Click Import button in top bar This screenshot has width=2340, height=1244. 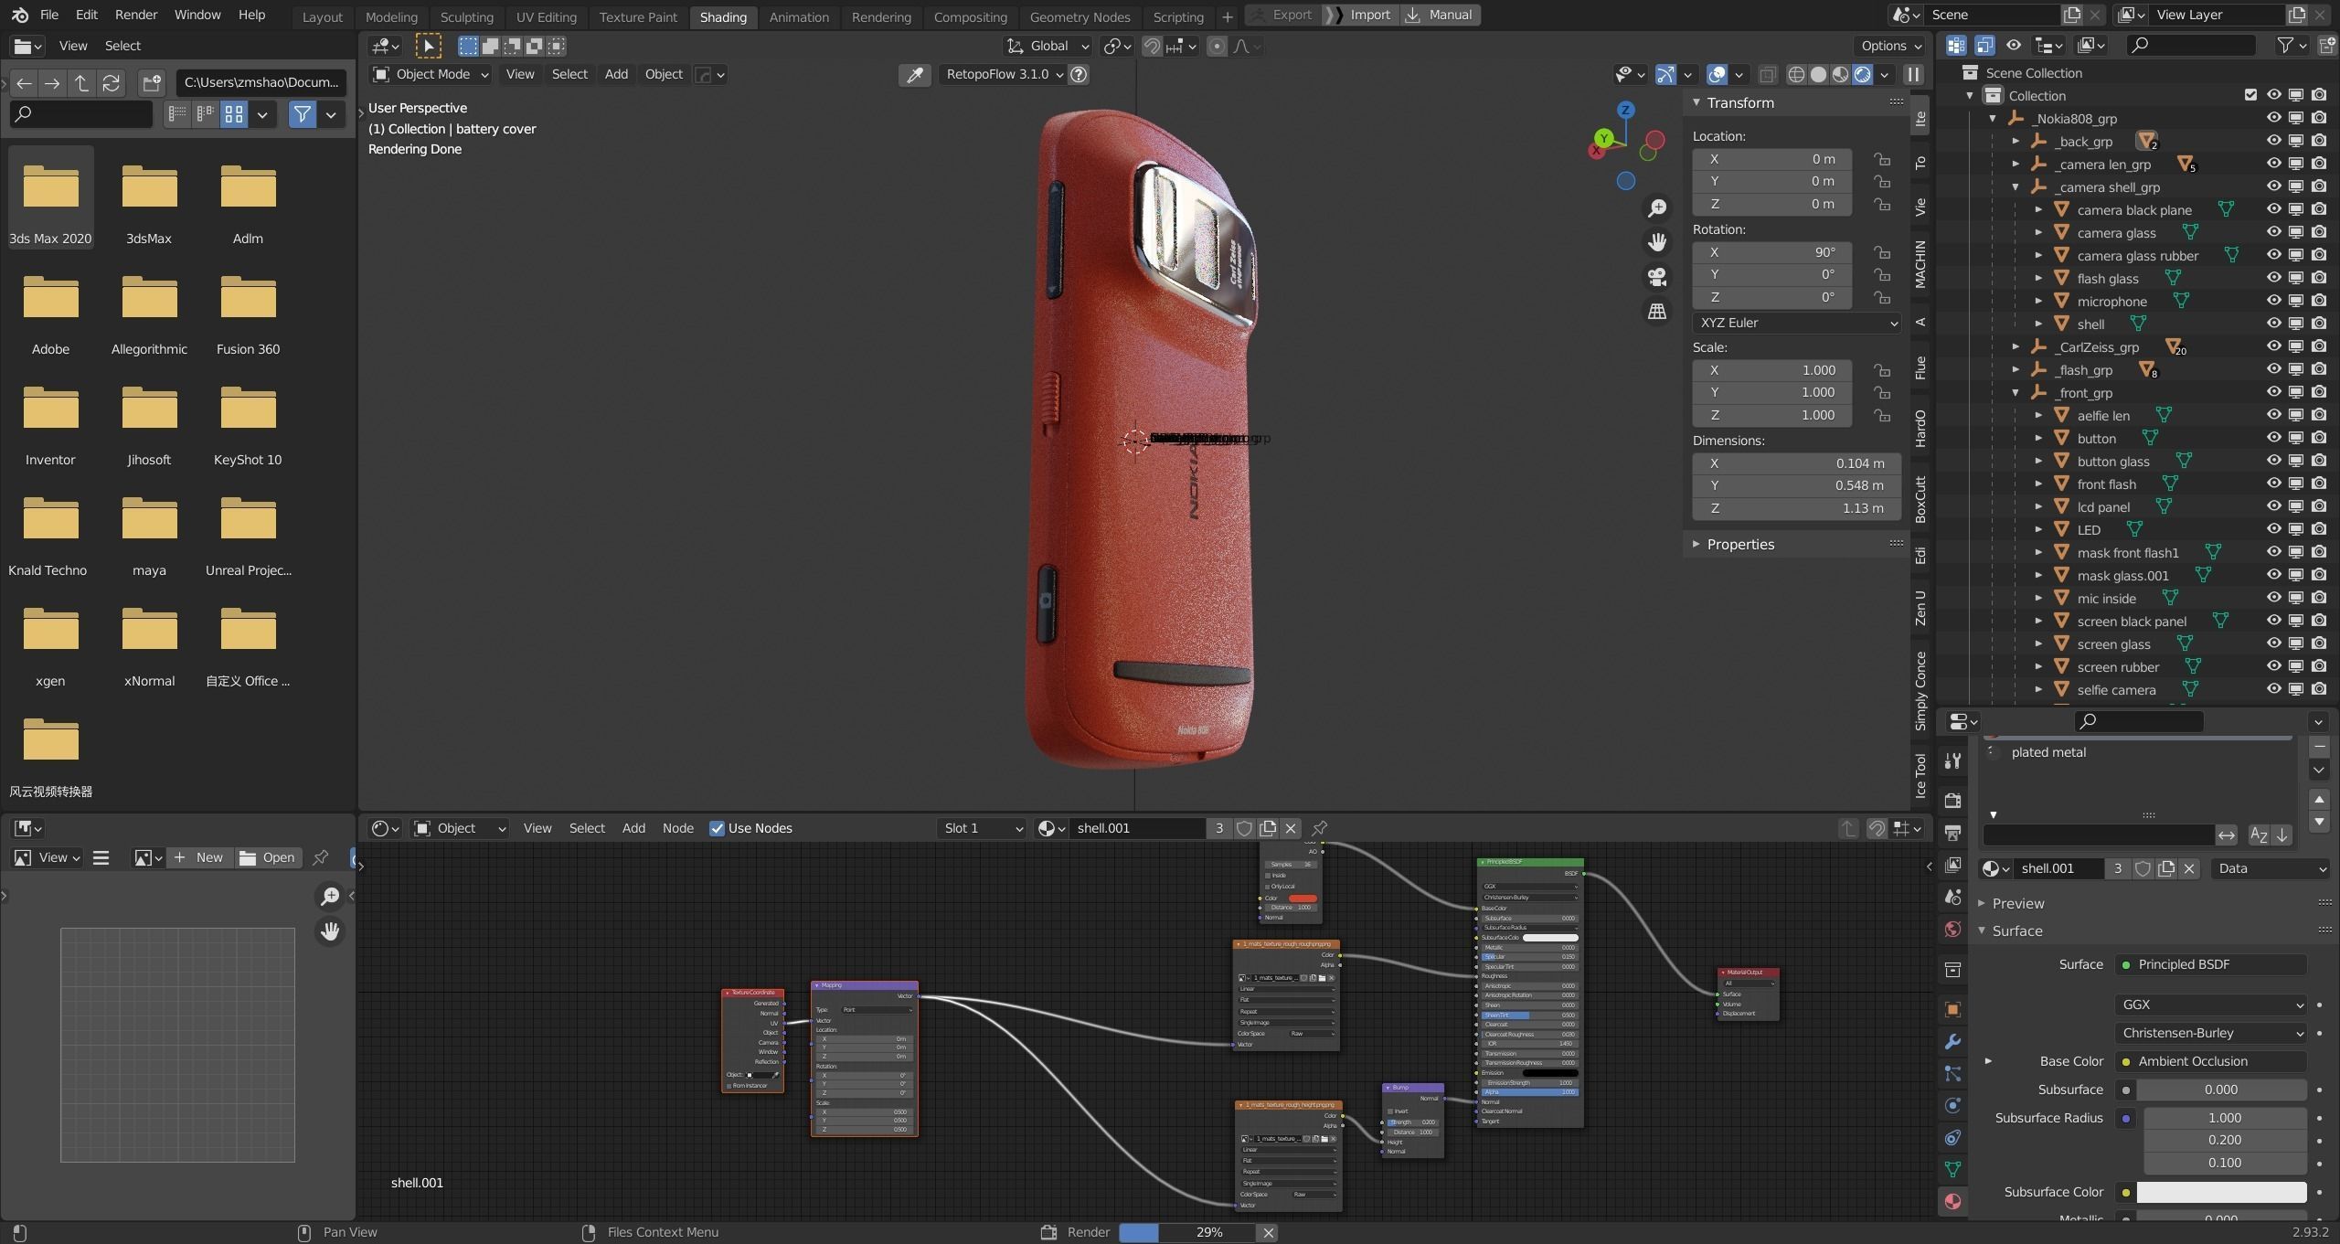tap(1360, 15)
